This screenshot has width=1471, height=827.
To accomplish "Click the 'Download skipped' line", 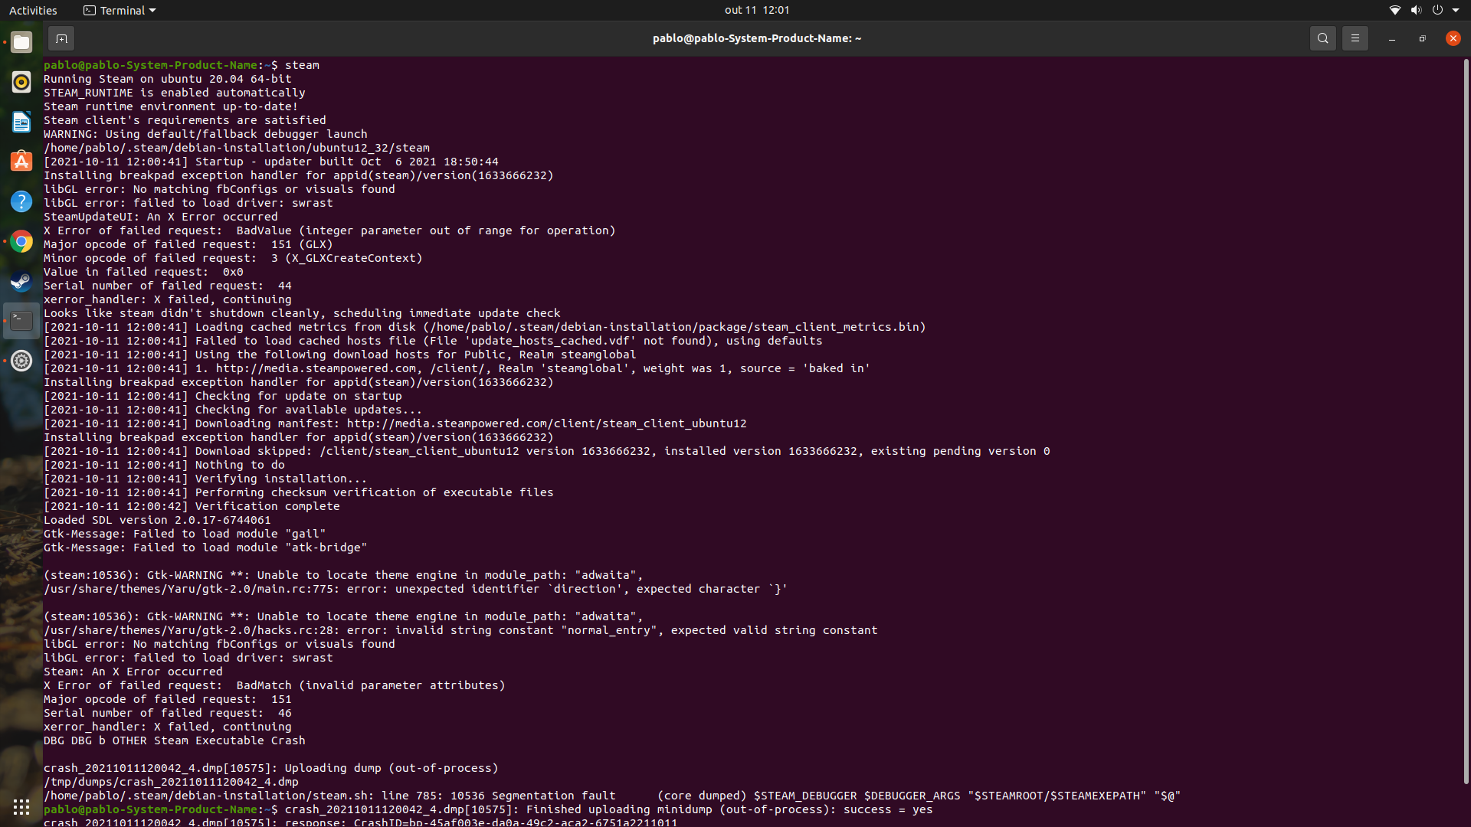I will click(x=547, y=451).
